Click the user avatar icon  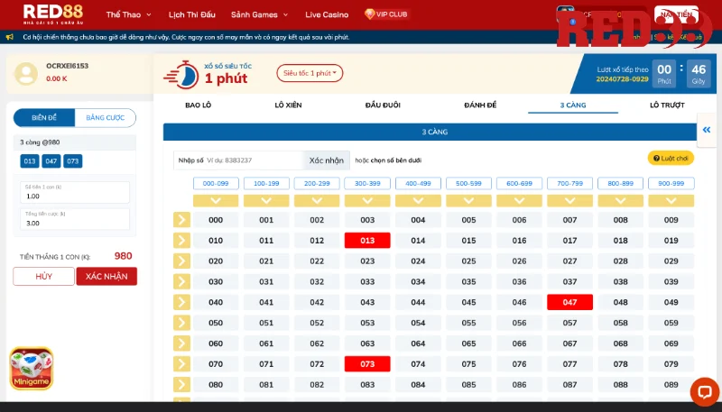click(x=26, y=74)
